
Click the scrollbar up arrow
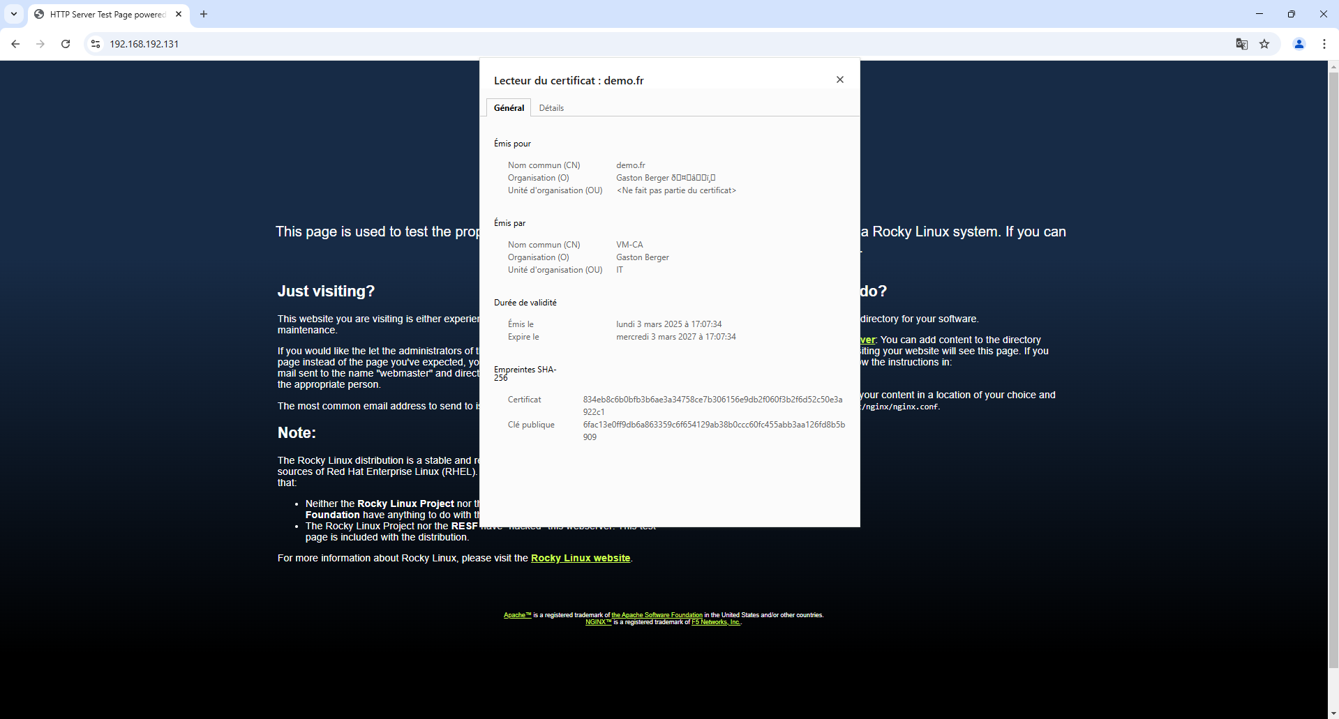[1333, 67]
